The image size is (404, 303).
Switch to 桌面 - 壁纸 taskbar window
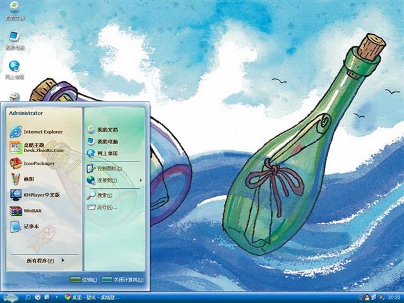pyautogui.click(x=92, y=297)
